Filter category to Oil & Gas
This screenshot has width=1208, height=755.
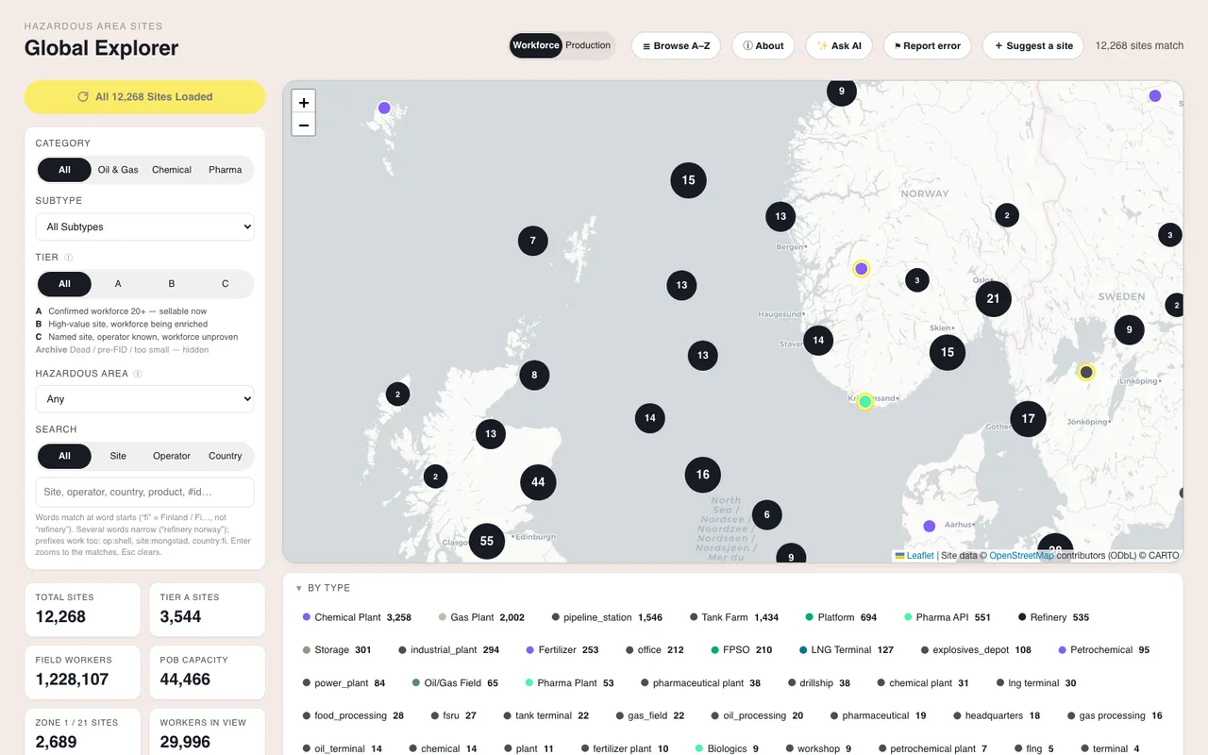pos(118,170)
